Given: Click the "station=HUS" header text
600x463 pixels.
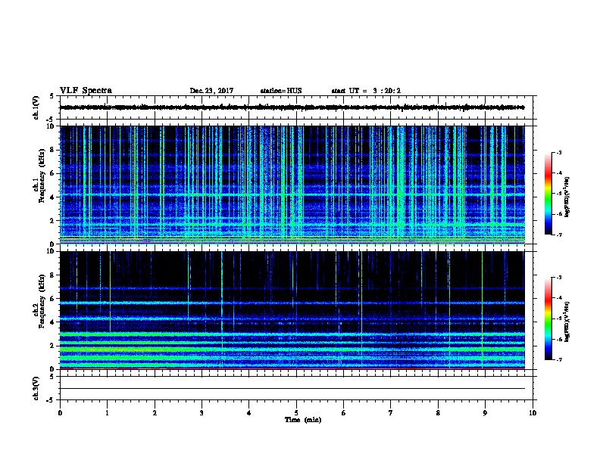Looking at the screenshot, I should tap(281, 91).
